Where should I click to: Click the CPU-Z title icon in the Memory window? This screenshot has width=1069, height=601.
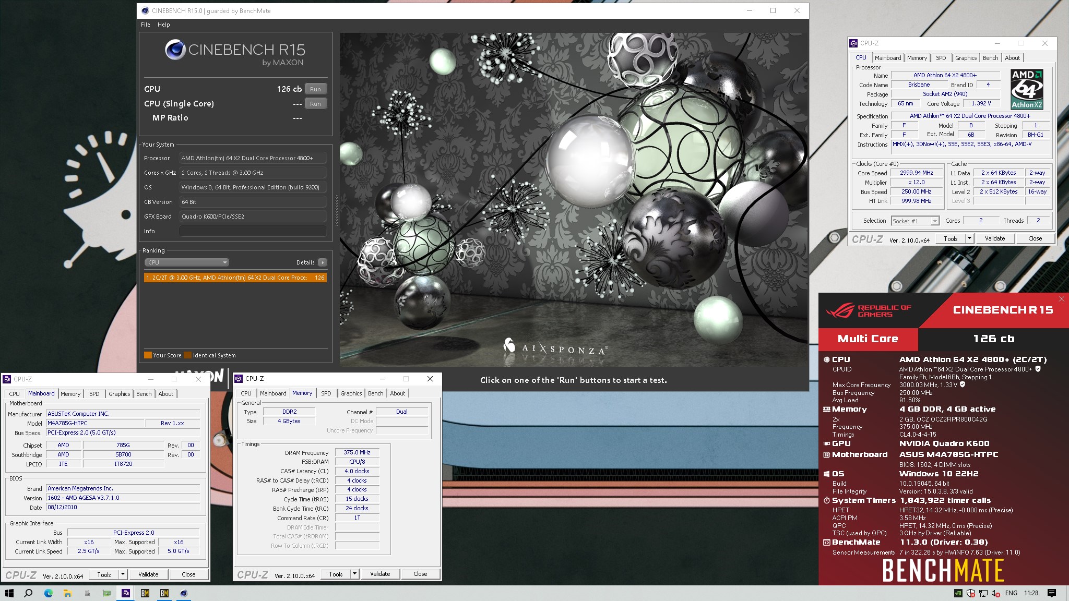pyautogui.click(x=239, y=379)
